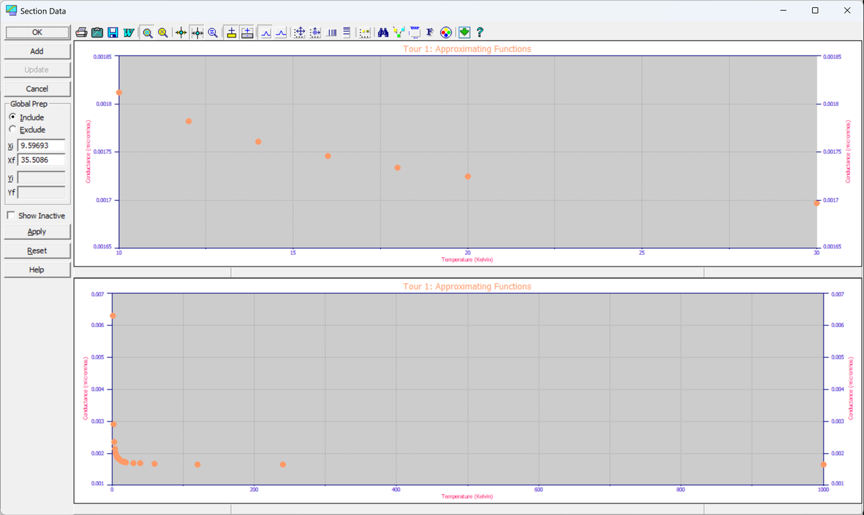Click the Xi input field
The width and height of the screenshot is (864, 515).
[41, 145]
